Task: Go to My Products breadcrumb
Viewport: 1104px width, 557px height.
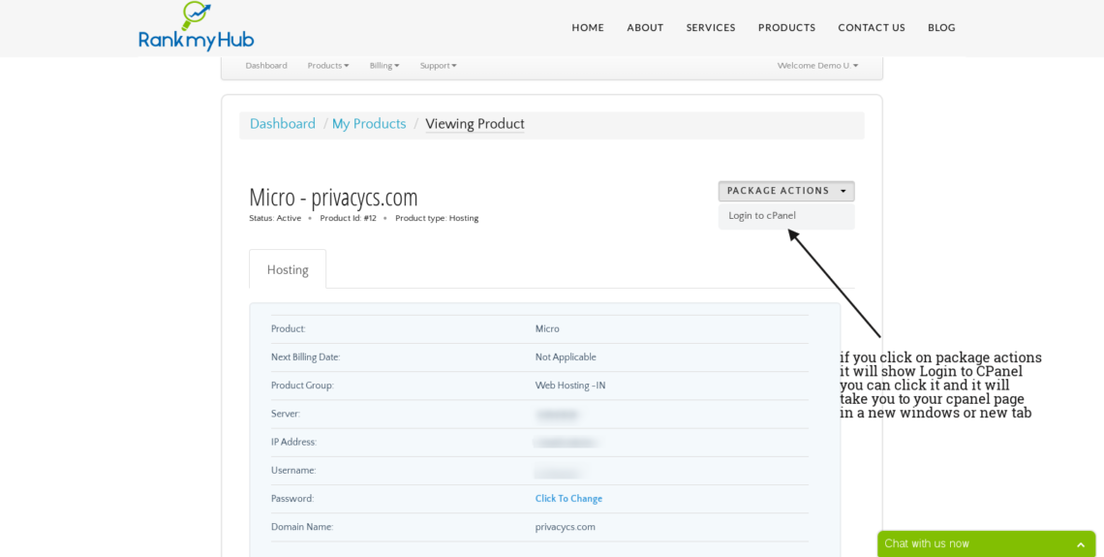Action: pos(369,124)
